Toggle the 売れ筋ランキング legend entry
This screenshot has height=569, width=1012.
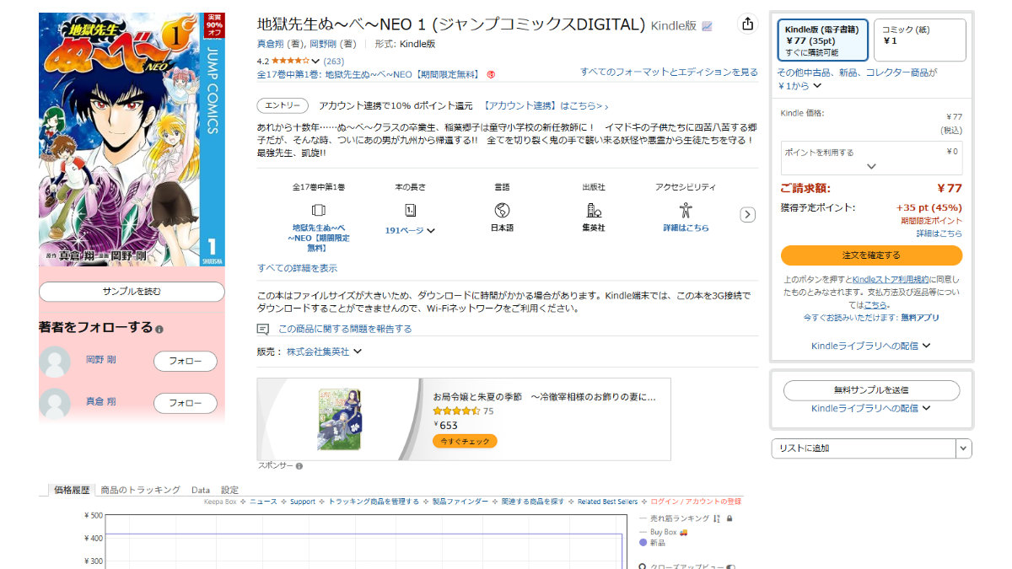[680, 518]
